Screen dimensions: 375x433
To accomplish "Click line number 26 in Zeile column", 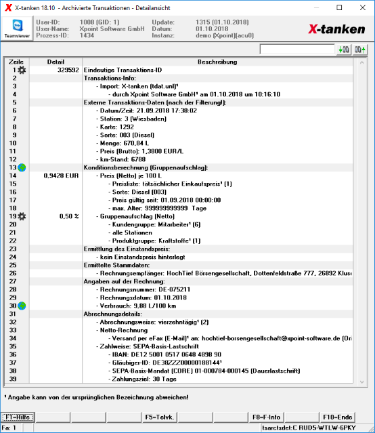I will [13, 273].
